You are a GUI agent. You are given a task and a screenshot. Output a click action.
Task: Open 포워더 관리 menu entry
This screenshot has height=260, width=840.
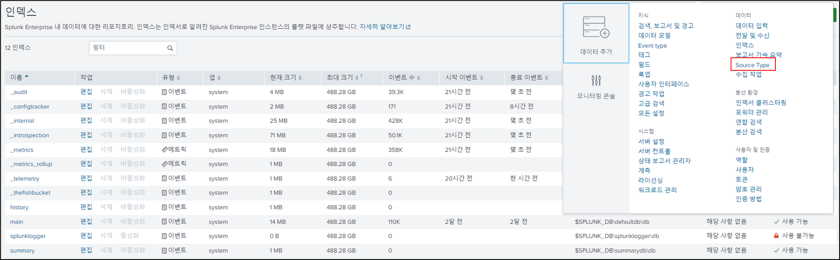(752, 112)
